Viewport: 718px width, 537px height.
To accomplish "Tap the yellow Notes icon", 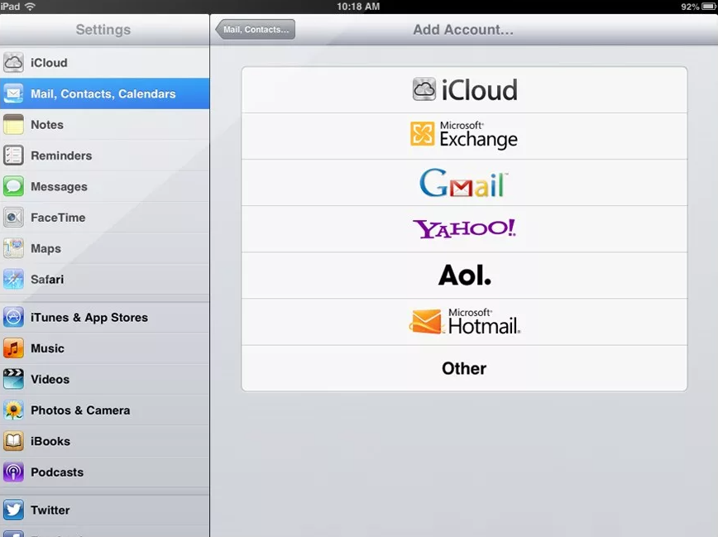I will coord(13,125).
